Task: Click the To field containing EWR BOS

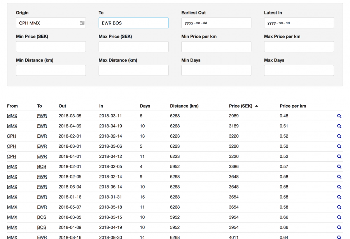Action: [133, 23]
